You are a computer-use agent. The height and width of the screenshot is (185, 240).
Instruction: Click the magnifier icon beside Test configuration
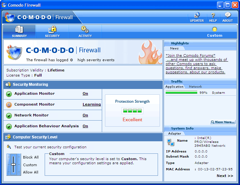pyautogui.click(x=9, y=147)
